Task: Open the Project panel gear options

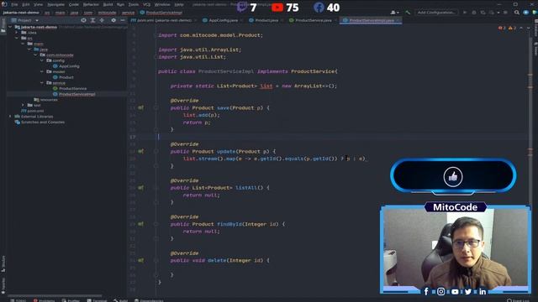Action: click(113, 20)
